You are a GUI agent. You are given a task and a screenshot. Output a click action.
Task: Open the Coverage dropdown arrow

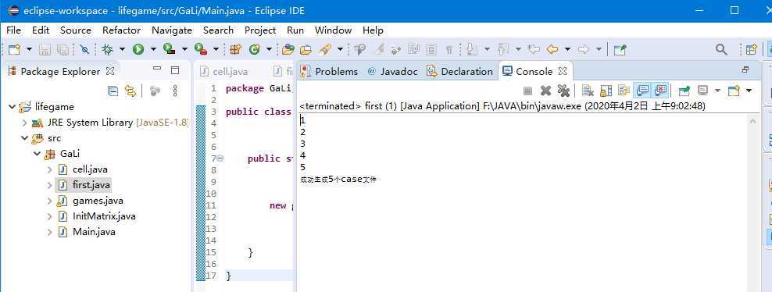184,49
